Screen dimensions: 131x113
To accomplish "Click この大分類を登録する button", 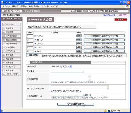I will pyautogui.click(x=76, y=104).
